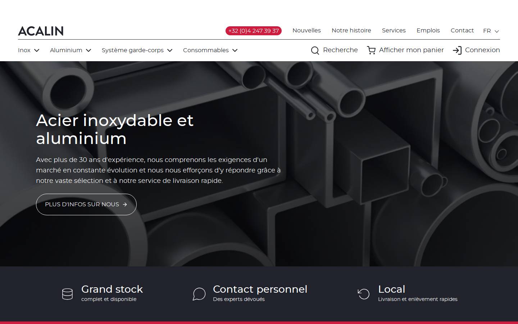This screenshot has height=324, width=518.
Task: Expand the Système garde-corps chevron
Action: pyautogui.click(x=170, y=50)
